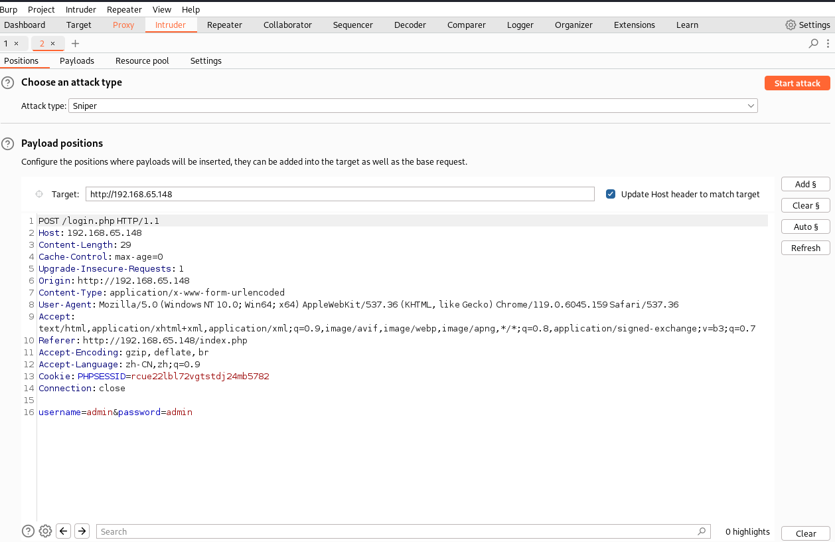Open the Intruder menu
835x542 pixels.
(80, 9)
